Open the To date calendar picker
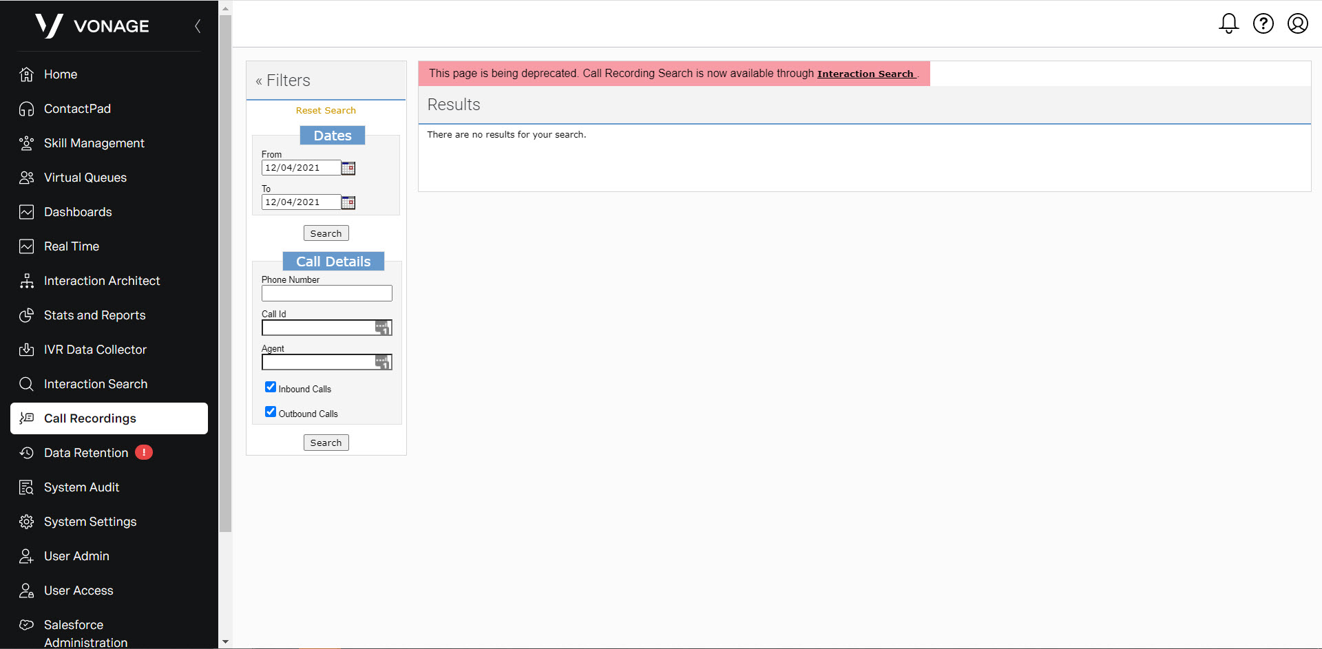The image size is (1322, 649). click(348, 202)
